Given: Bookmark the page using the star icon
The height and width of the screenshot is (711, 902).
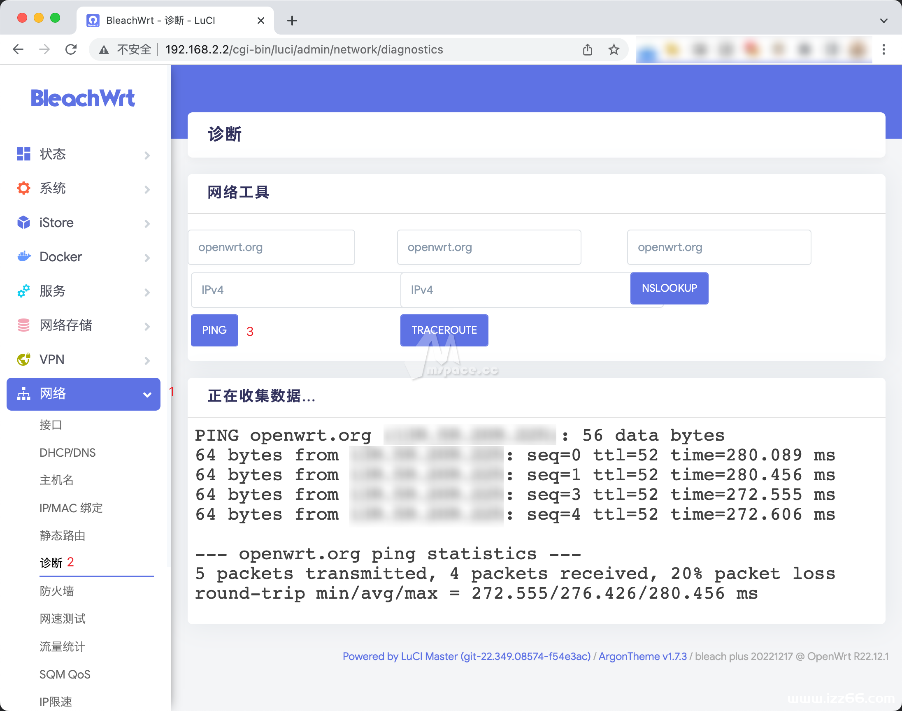Looking at the screenshot, I should pyautogui.click(x=614, y=49).
